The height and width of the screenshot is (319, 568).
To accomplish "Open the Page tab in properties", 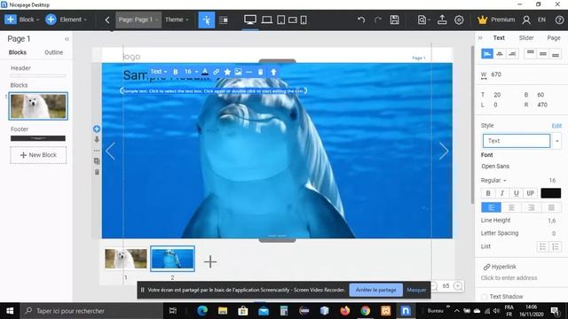I will [x=554, y=37].
